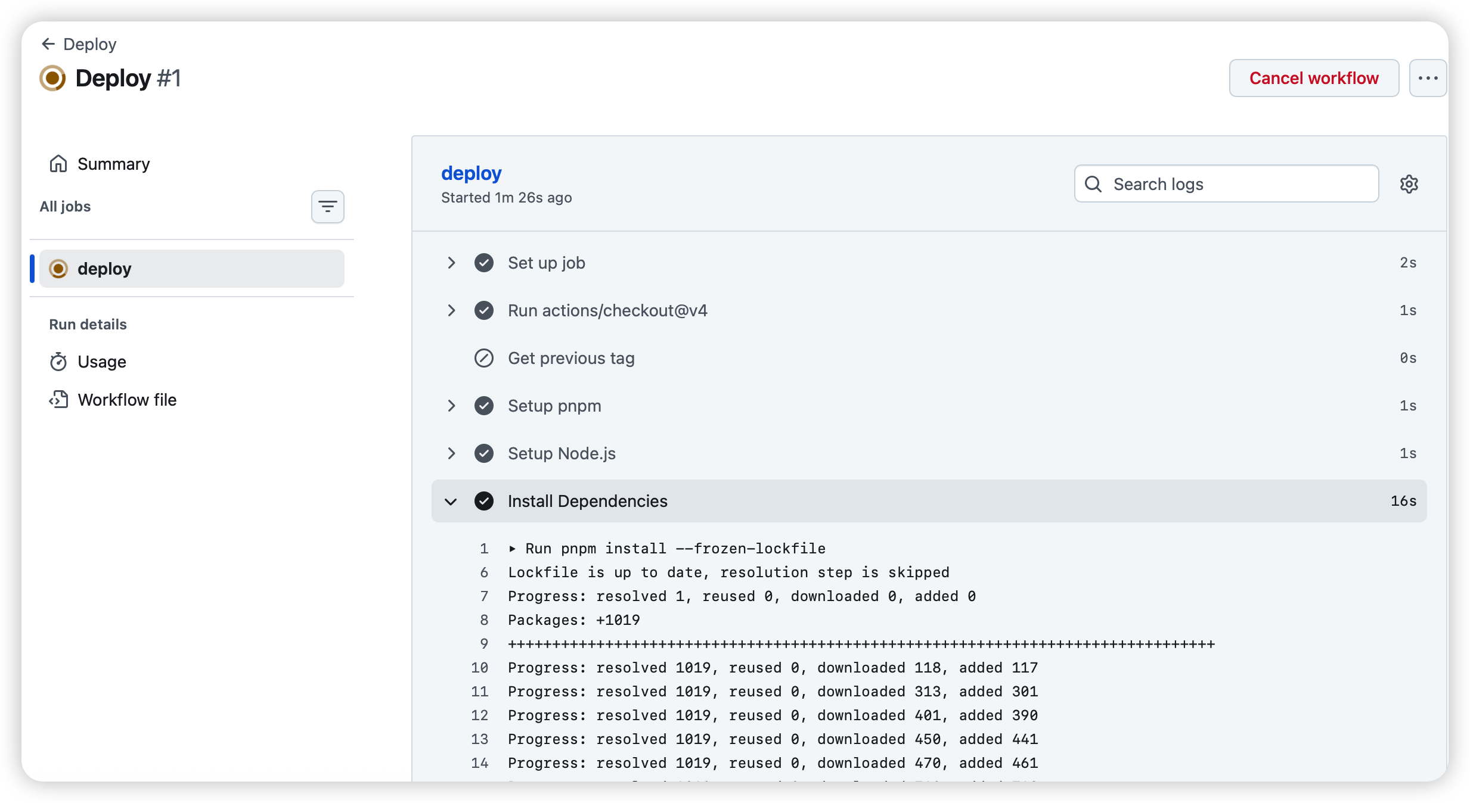This screenshot has width=1470, height=803.
Task: Collapse the Install Dependencies step
Action: coord(451,501)
